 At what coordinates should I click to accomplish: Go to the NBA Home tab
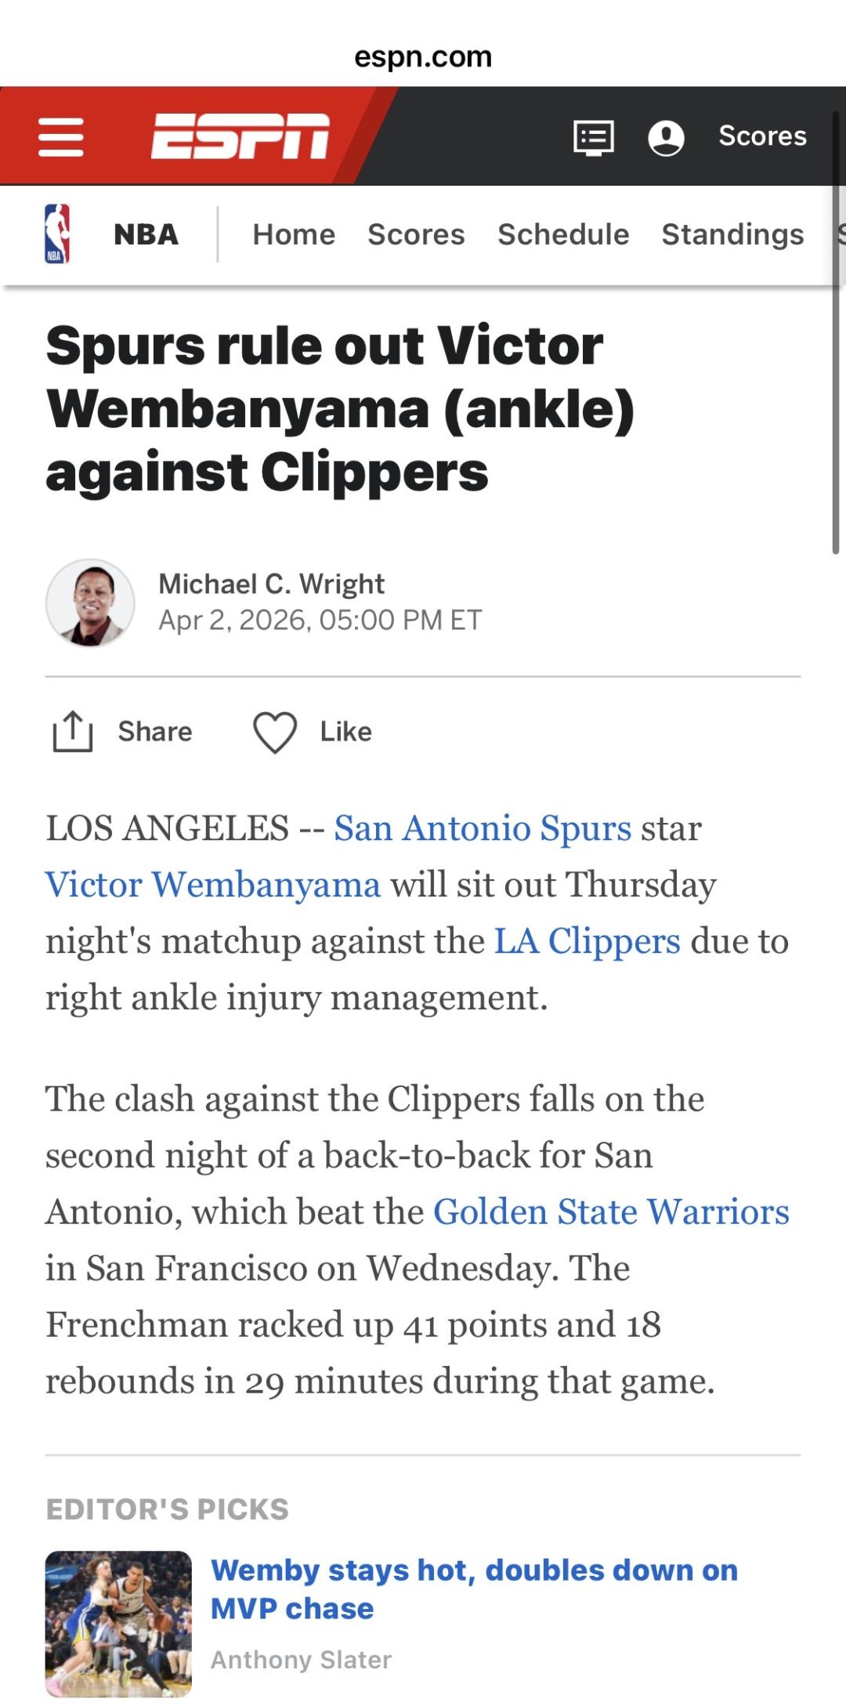pos(294,234)
